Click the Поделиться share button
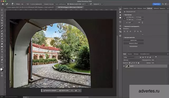This screenshot has width=169, height=98. pos(157,4)
